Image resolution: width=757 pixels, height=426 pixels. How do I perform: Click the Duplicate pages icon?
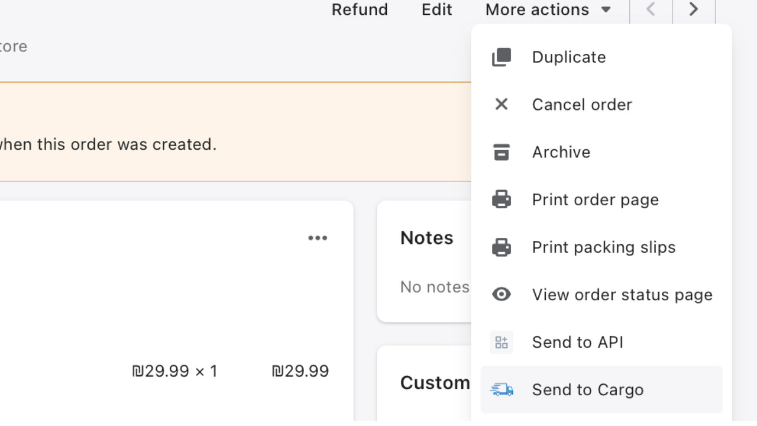pos(501,57)
